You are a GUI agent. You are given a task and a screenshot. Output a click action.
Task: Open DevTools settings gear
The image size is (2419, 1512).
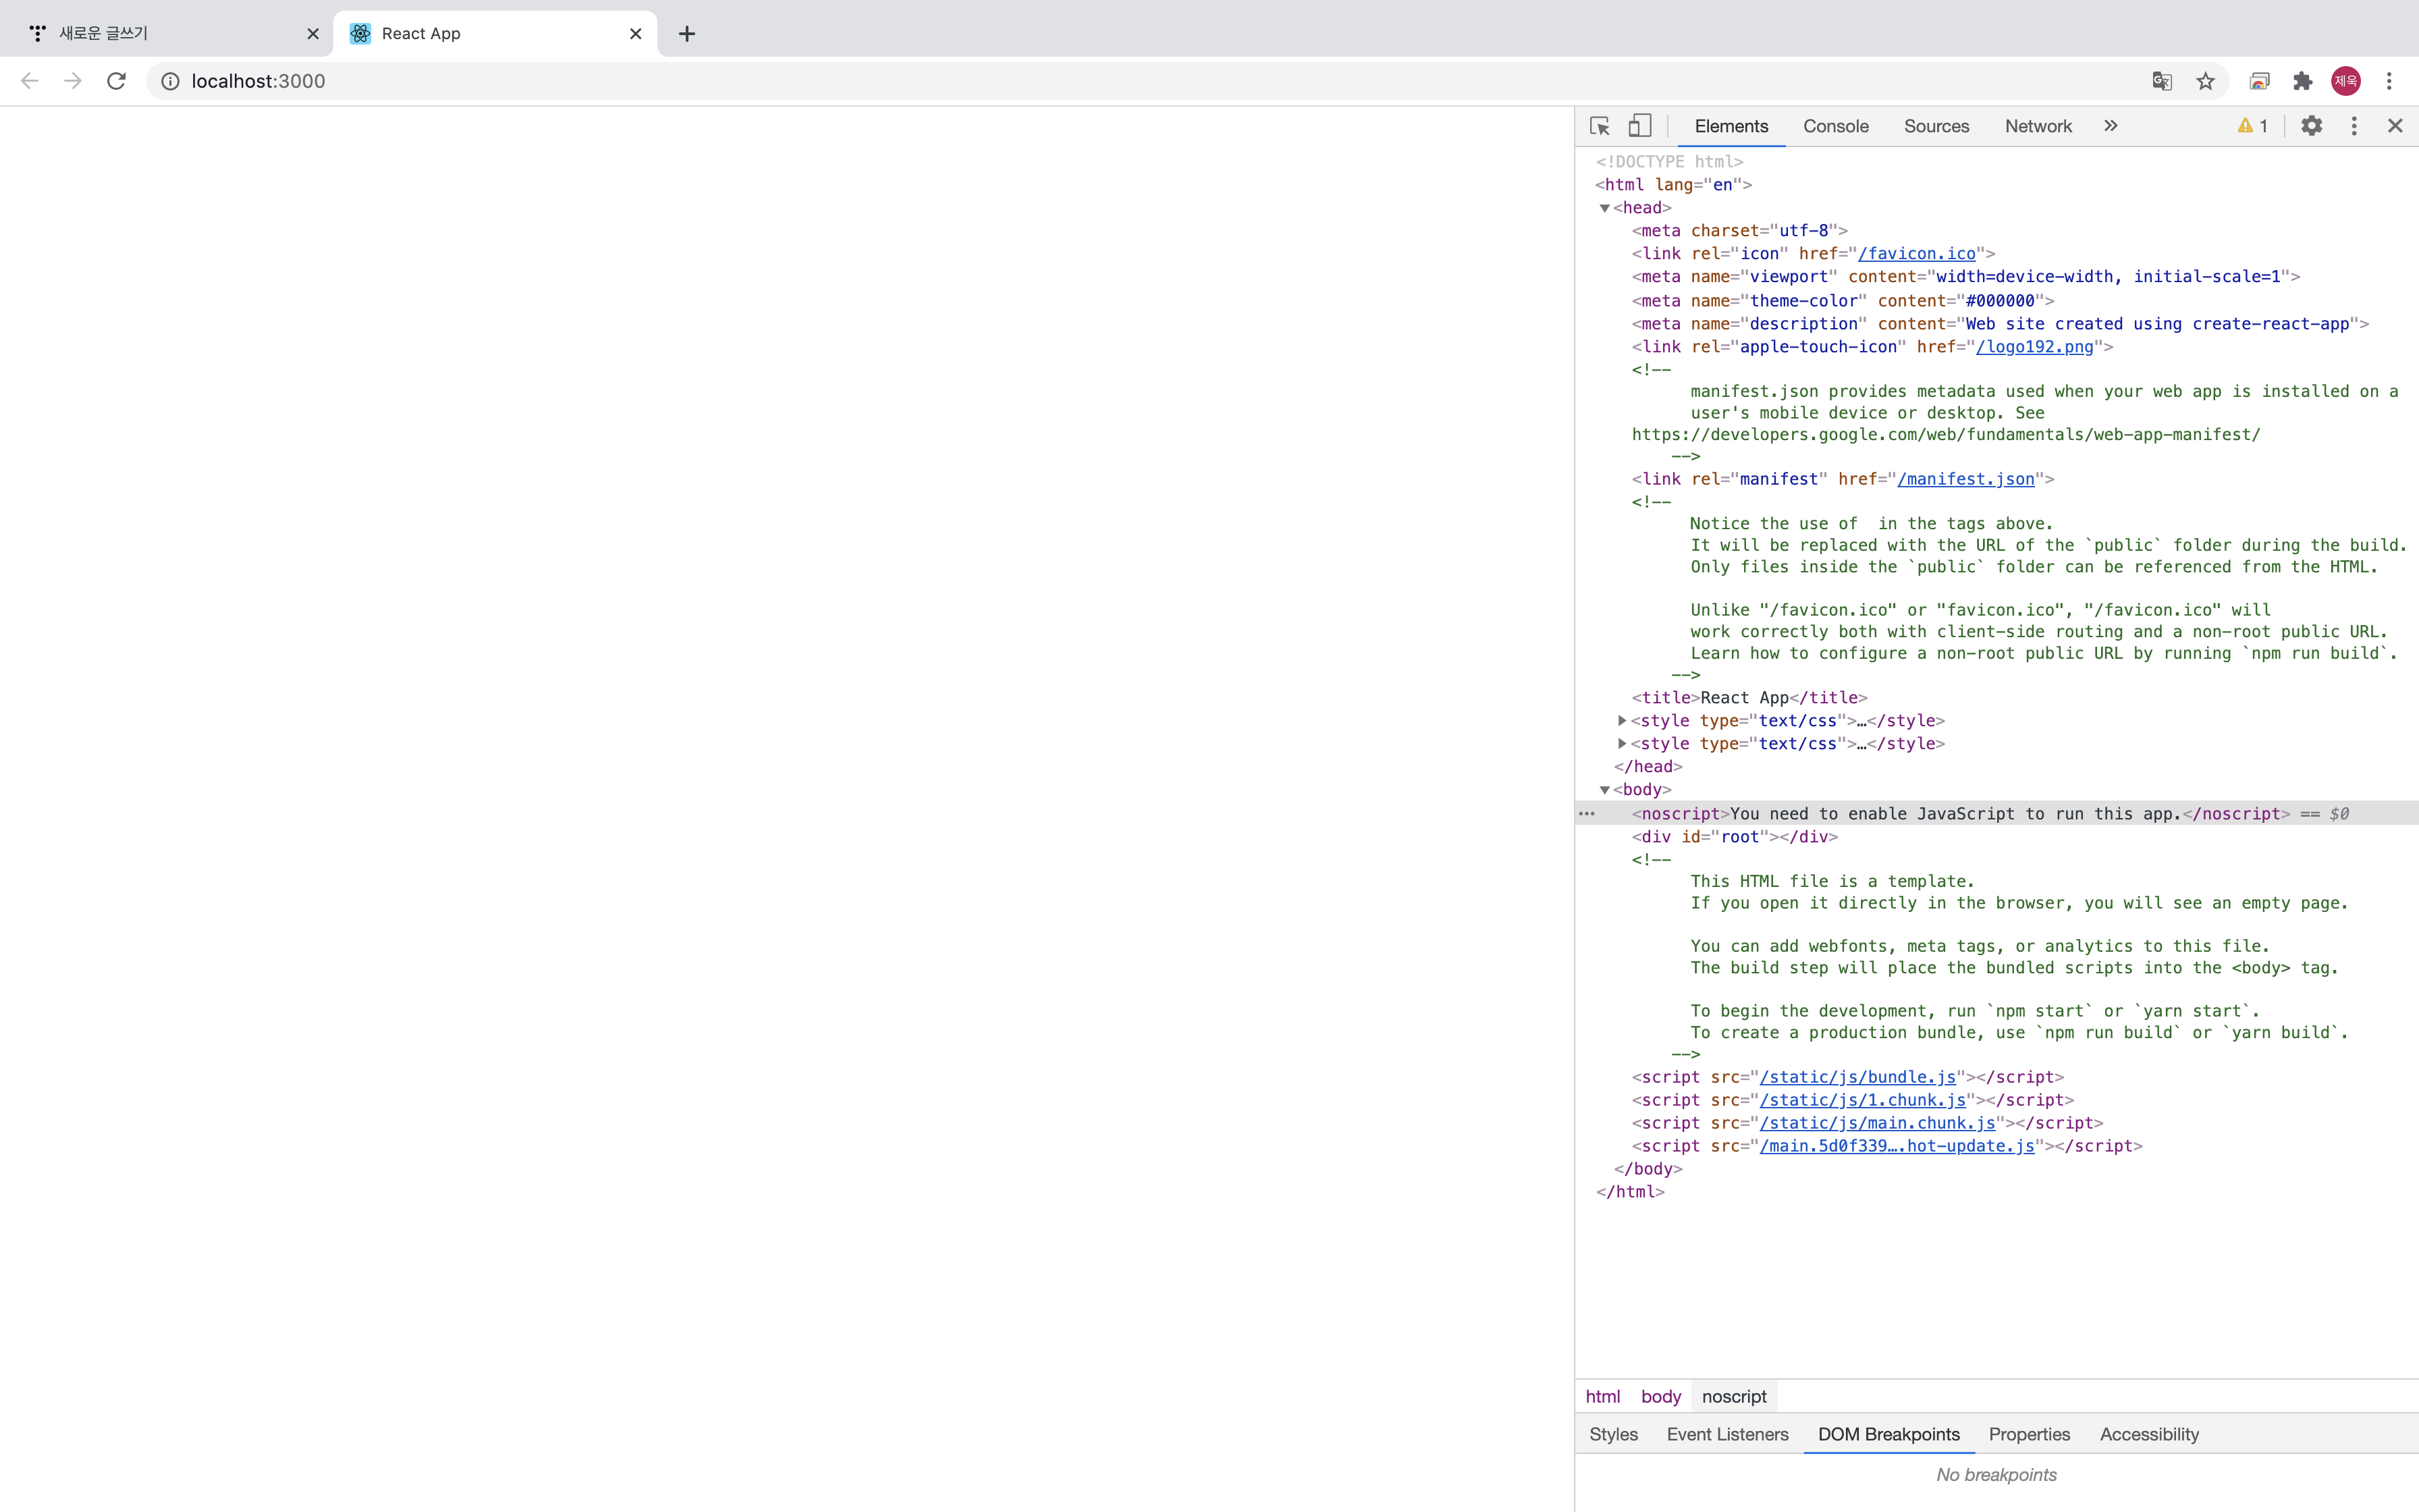[x=2311, y=126]
